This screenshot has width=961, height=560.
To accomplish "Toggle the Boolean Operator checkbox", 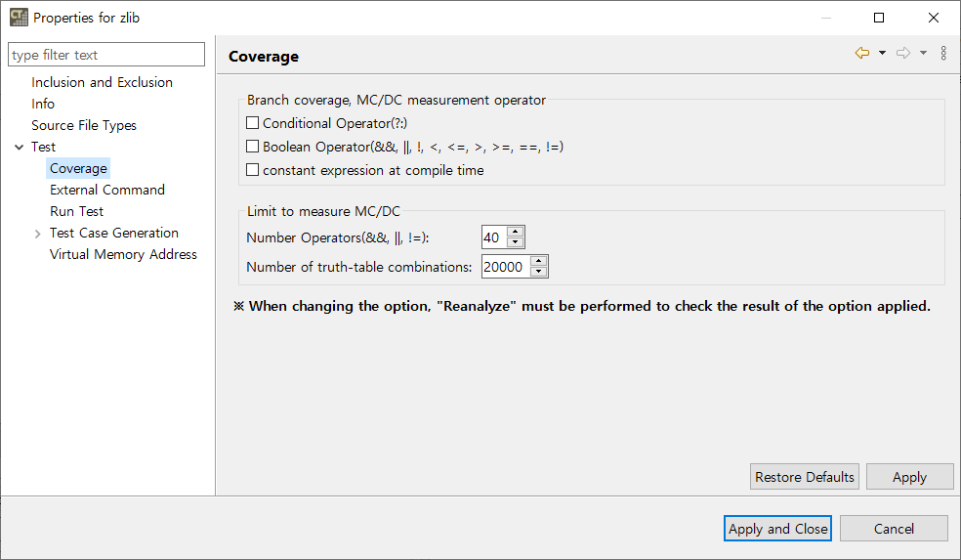I will pos(253,147).
